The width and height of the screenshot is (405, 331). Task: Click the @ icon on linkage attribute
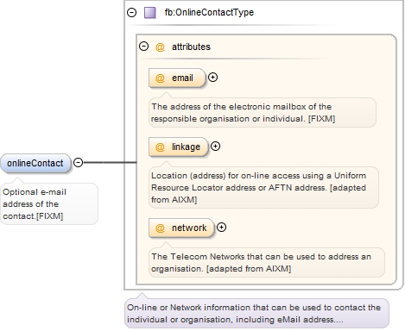click(x=160, y=147)
